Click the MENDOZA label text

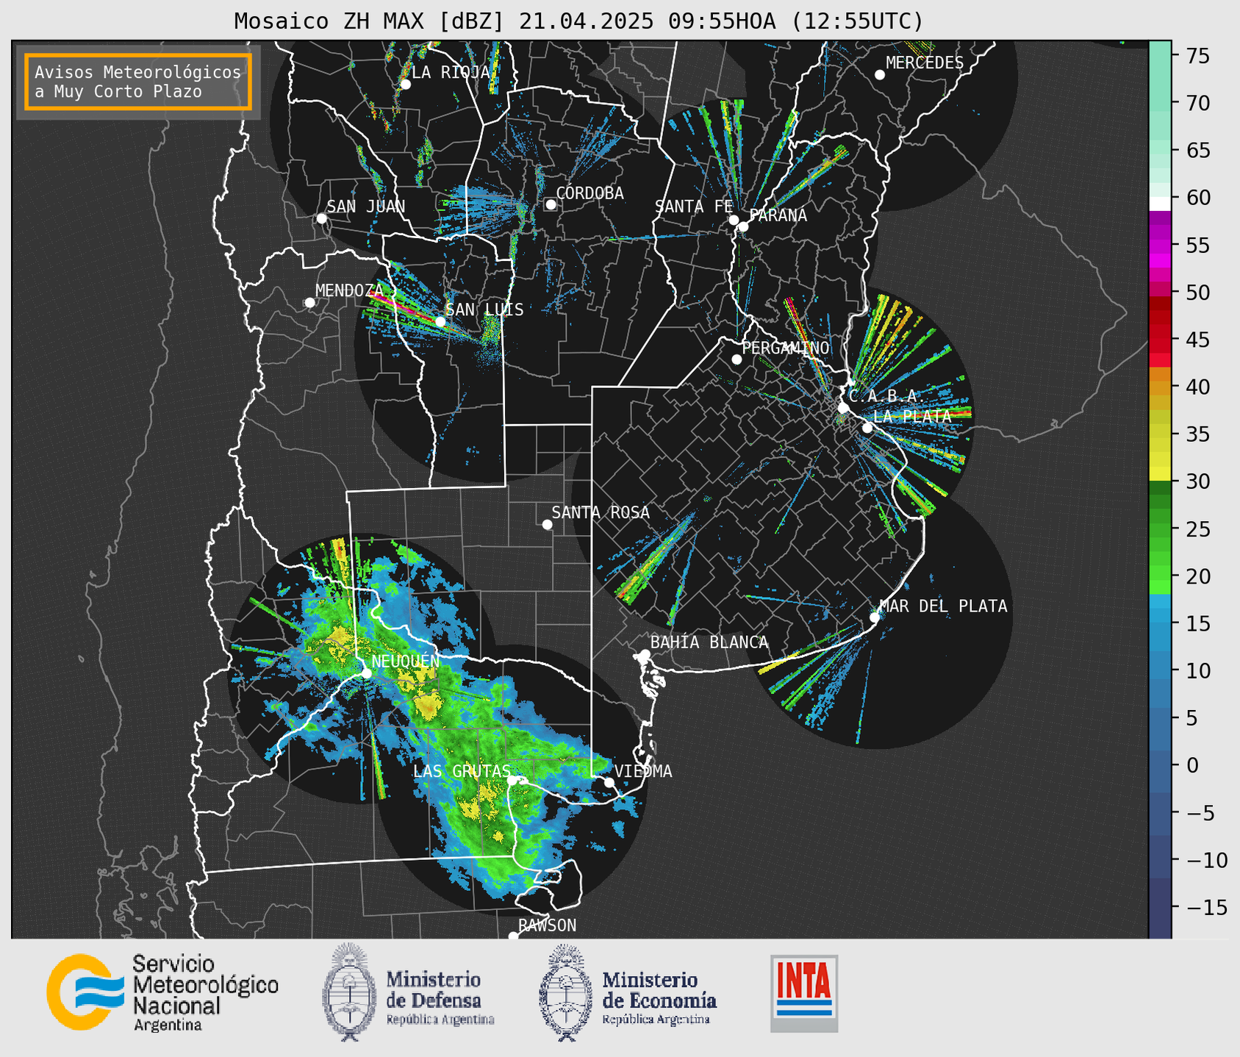(x=349, y=291)
